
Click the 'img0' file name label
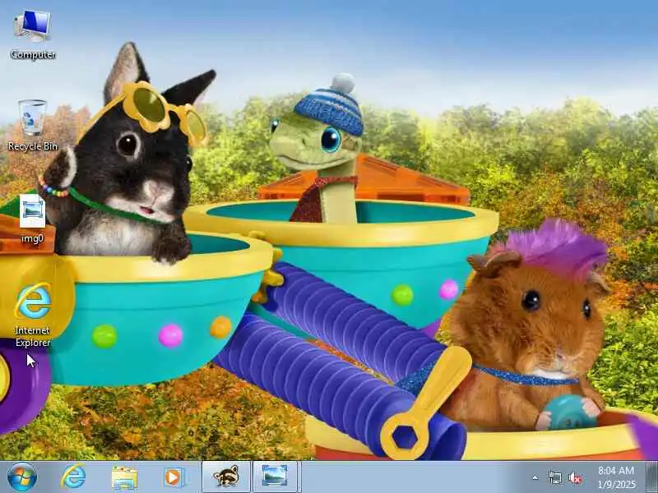(x=32, y=238)
